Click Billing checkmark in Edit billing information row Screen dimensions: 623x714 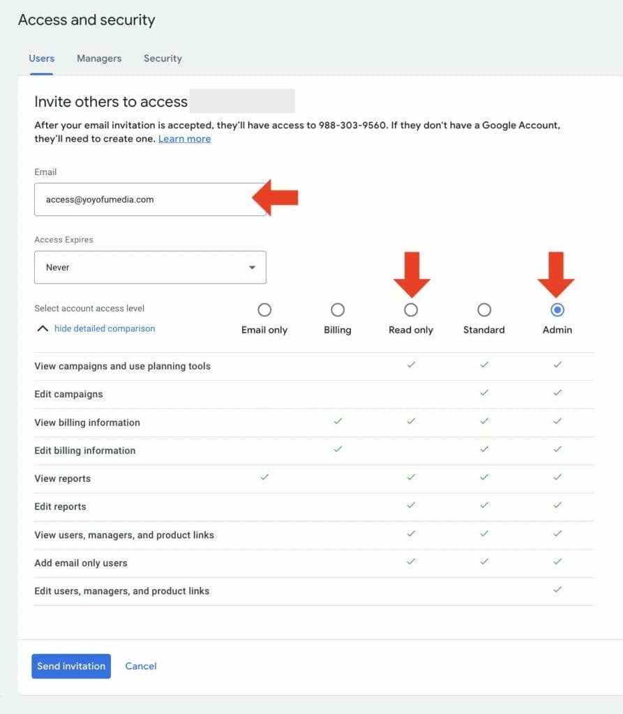338,450
